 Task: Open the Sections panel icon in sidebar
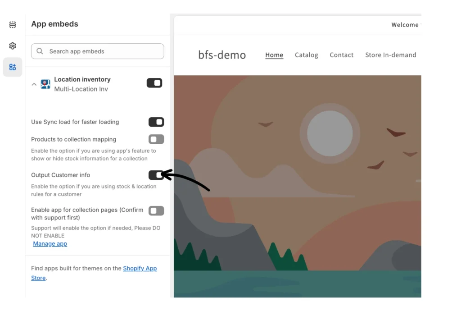click(x=13, y=25)
